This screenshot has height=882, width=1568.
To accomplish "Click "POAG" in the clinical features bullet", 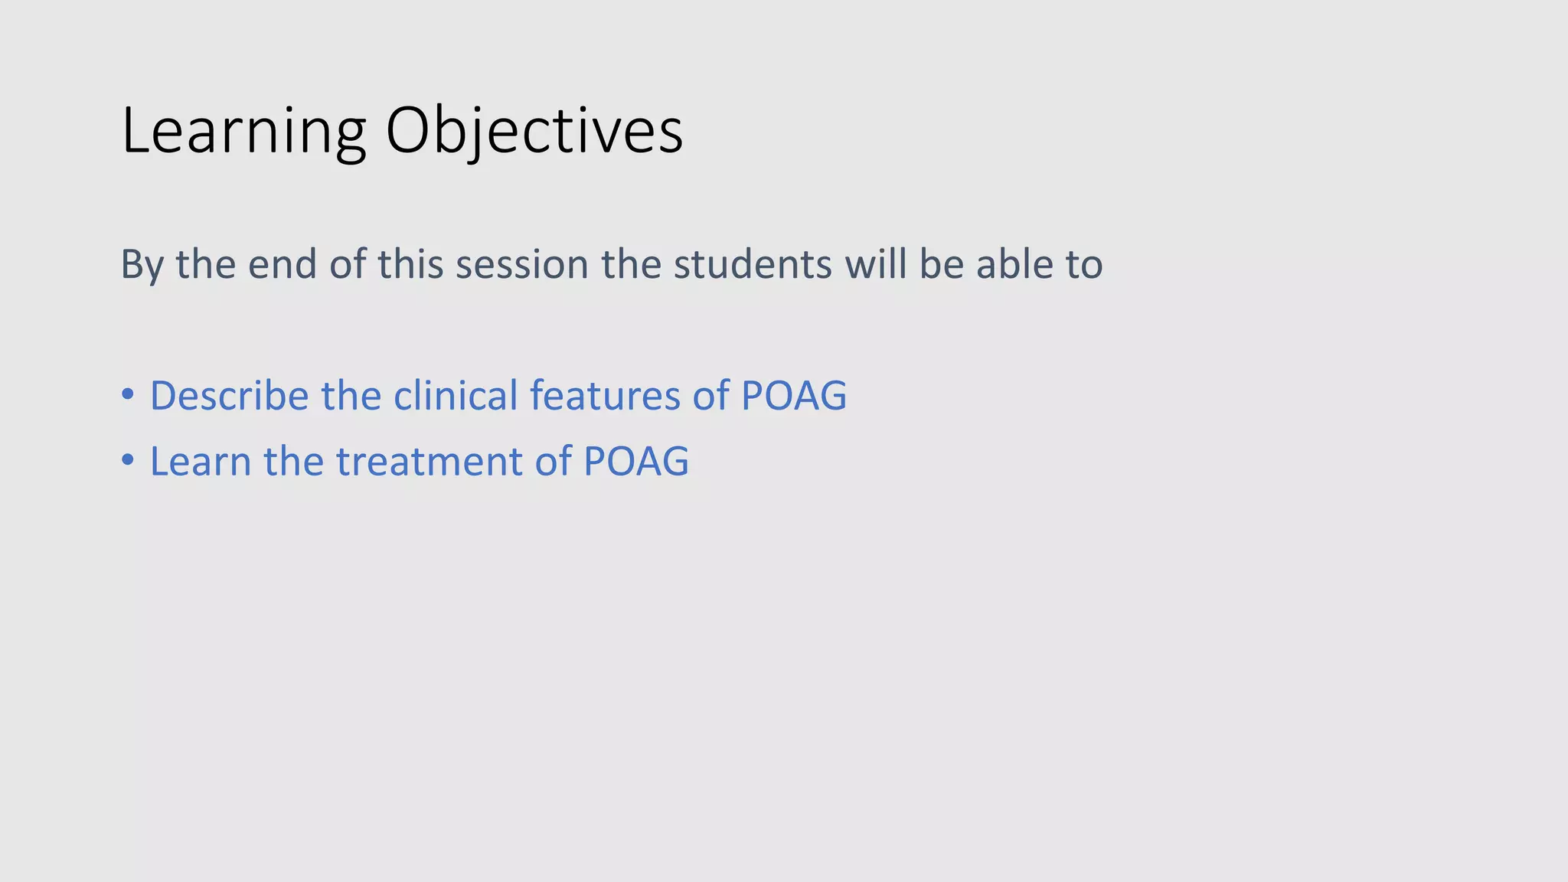I will [794, 396].
